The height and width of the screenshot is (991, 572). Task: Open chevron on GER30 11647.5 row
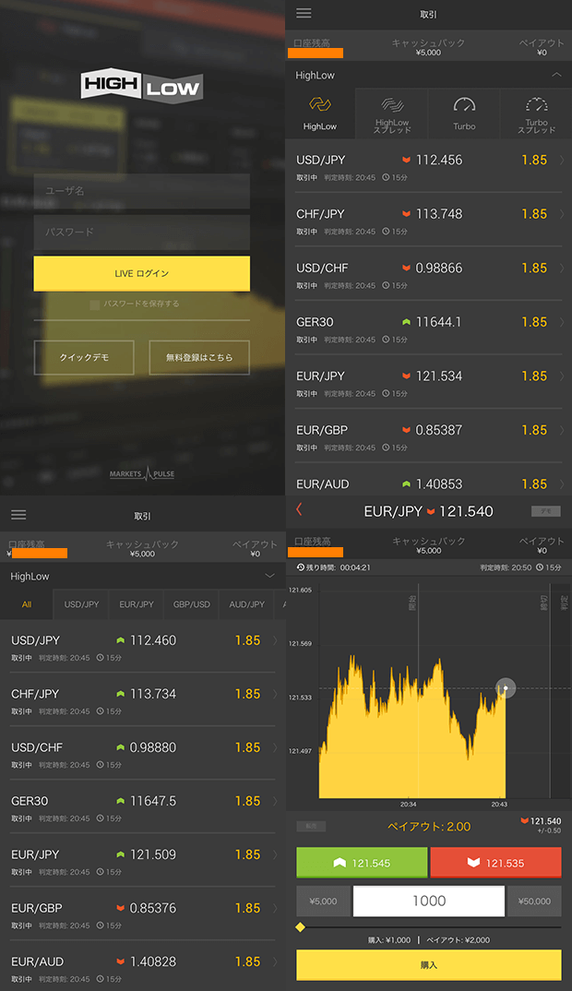[x=275, y=802]
